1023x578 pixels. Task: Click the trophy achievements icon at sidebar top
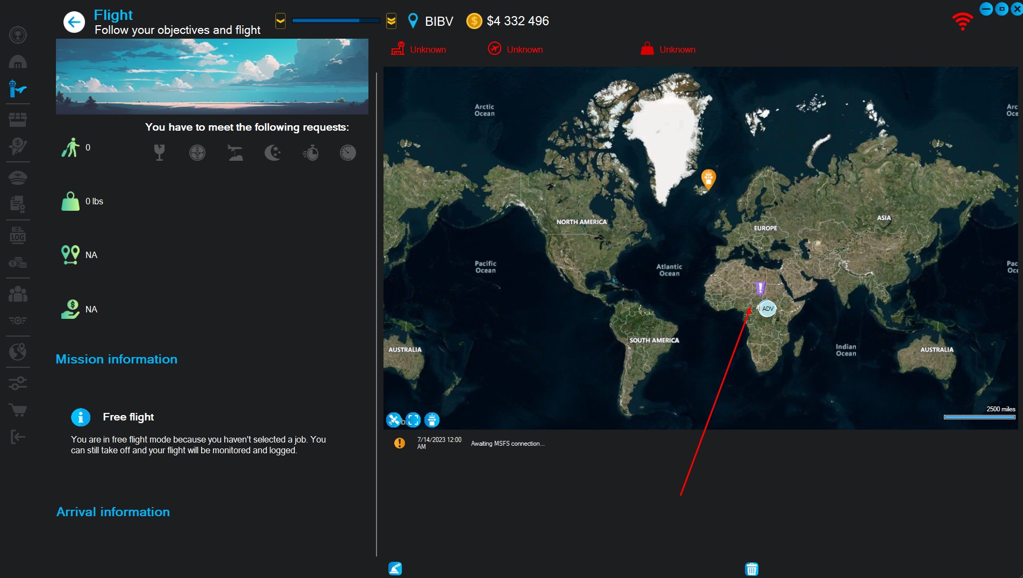point(18,35)
